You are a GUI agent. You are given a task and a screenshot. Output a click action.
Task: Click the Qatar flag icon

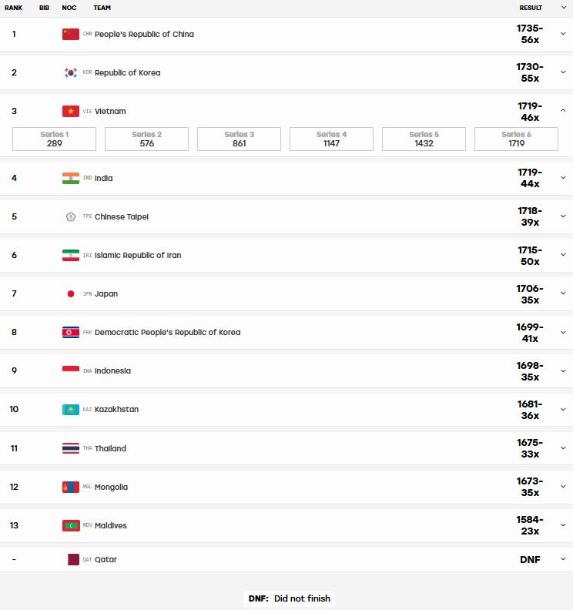(x=73, y=559)
